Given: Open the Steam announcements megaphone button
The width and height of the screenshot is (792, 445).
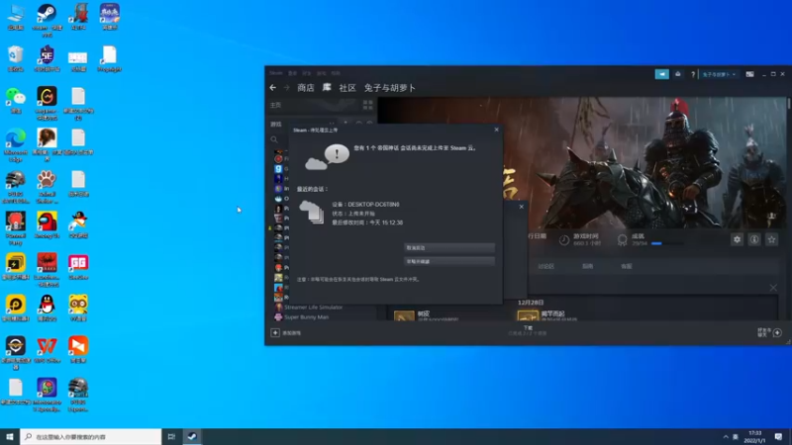Looking at the screenshot, I should (x=661, y=74).
